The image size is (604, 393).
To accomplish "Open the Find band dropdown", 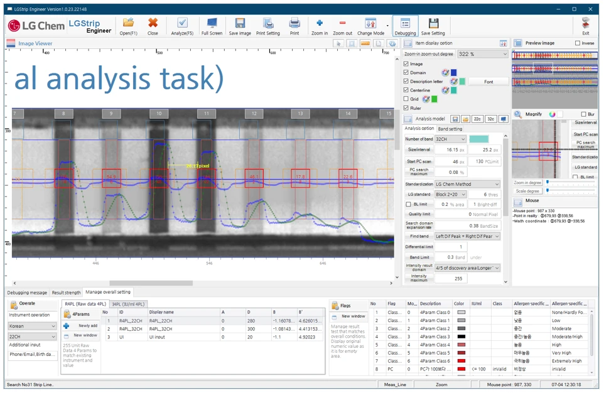I will pyautogui.click(x=467, y=236).
